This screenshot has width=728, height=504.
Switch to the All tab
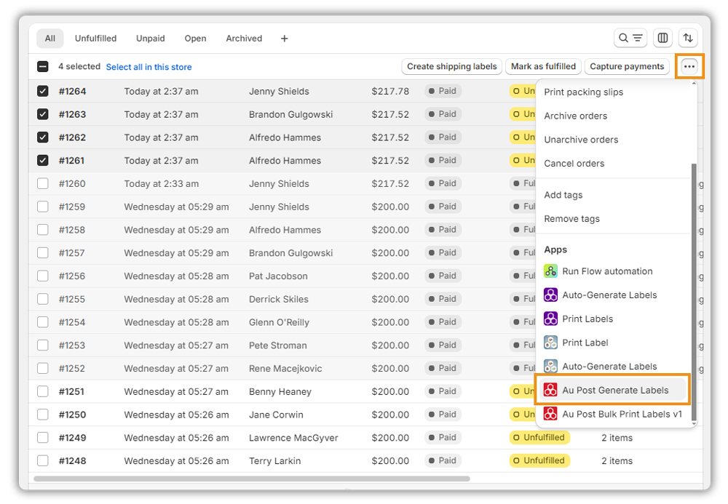pyautogui.click(x=50, y=39)
